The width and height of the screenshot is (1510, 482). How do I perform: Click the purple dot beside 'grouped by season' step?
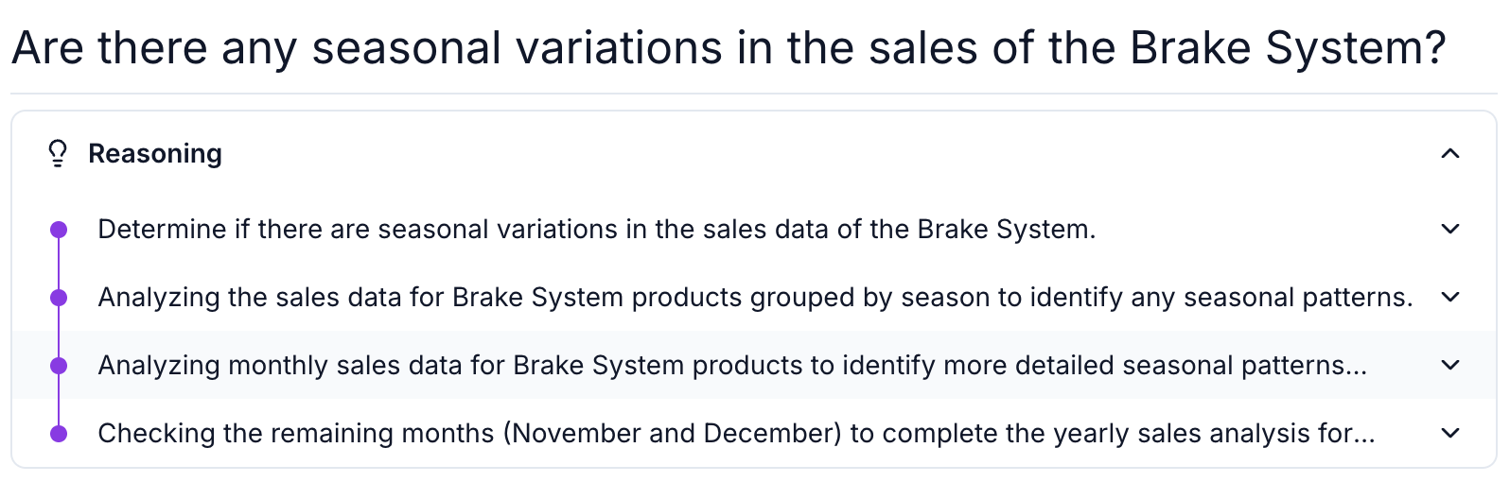pos(59,297)
